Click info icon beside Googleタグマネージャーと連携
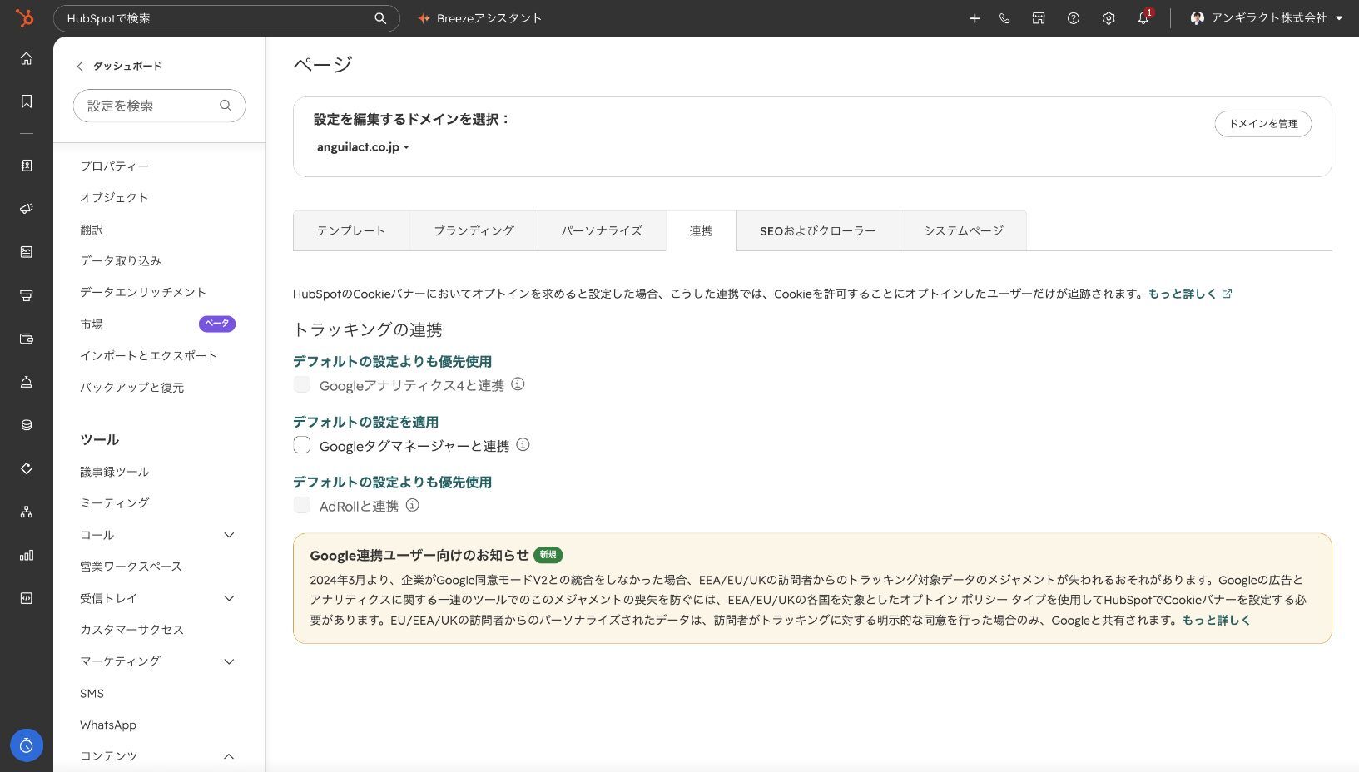Viewport: 1359px width, 772px height. (523, 445)
